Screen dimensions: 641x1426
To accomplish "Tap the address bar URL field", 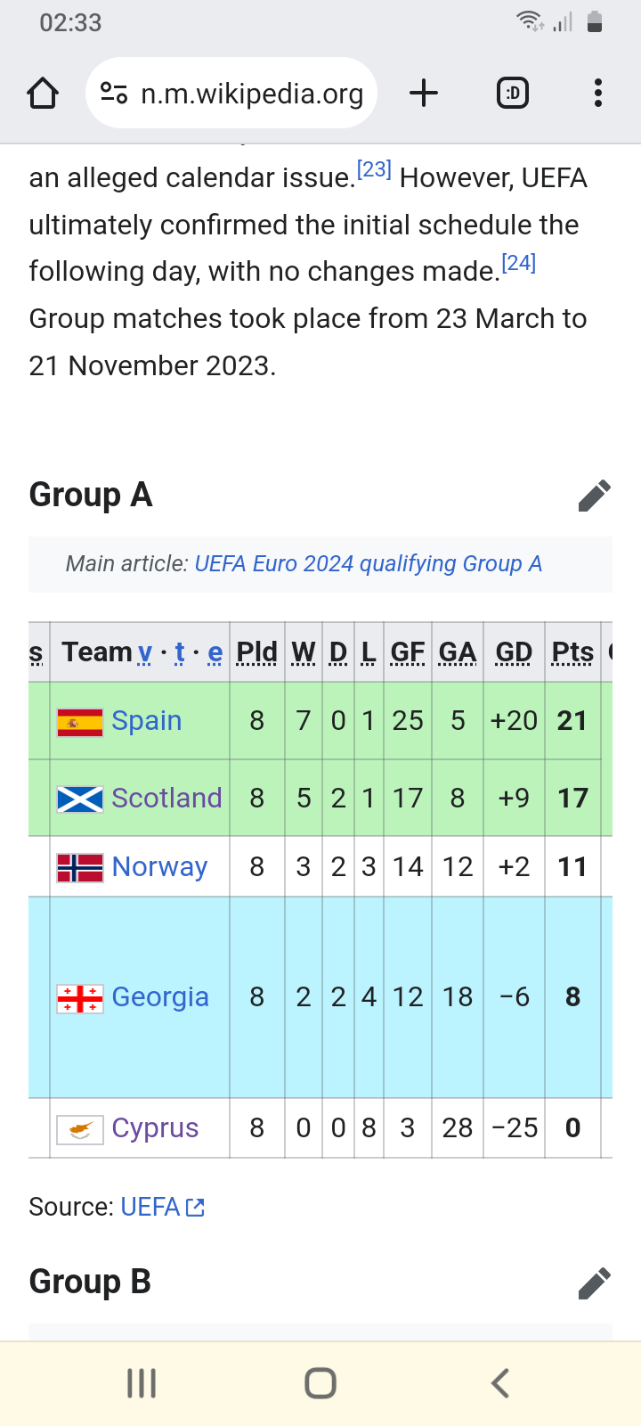I will 252,93.
